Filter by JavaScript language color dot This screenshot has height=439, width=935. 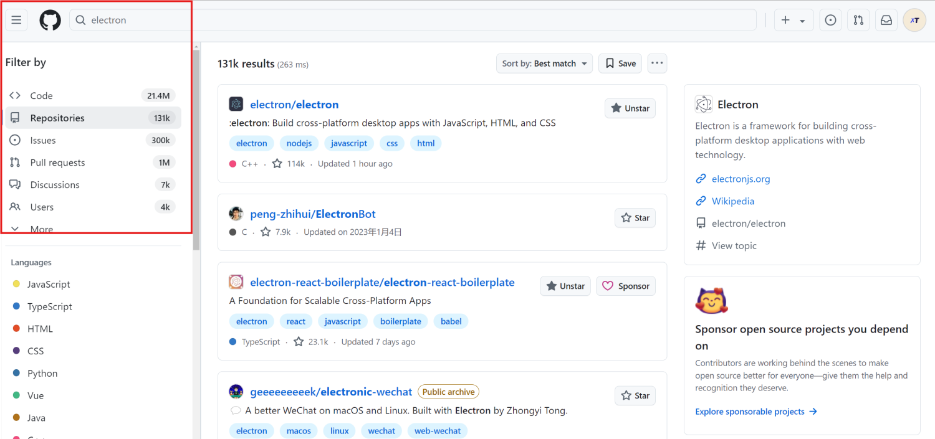(x=16, y=284)
